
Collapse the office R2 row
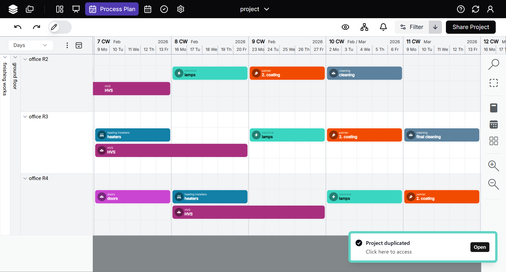coord(25,59)
